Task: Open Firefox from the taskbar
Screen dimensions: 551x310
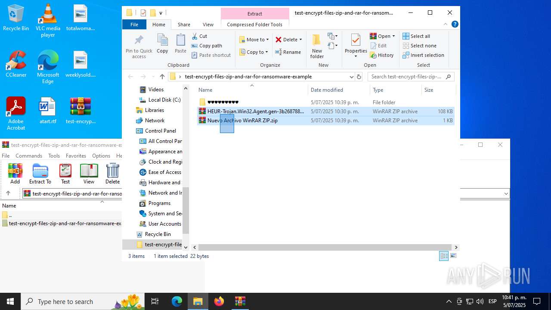Action: pos(219,301)
